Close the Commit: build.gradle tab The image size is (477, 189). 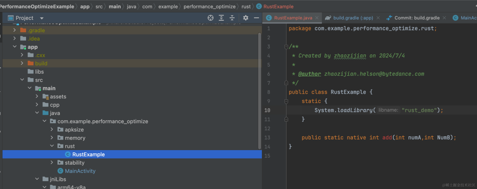click(444, 18)
